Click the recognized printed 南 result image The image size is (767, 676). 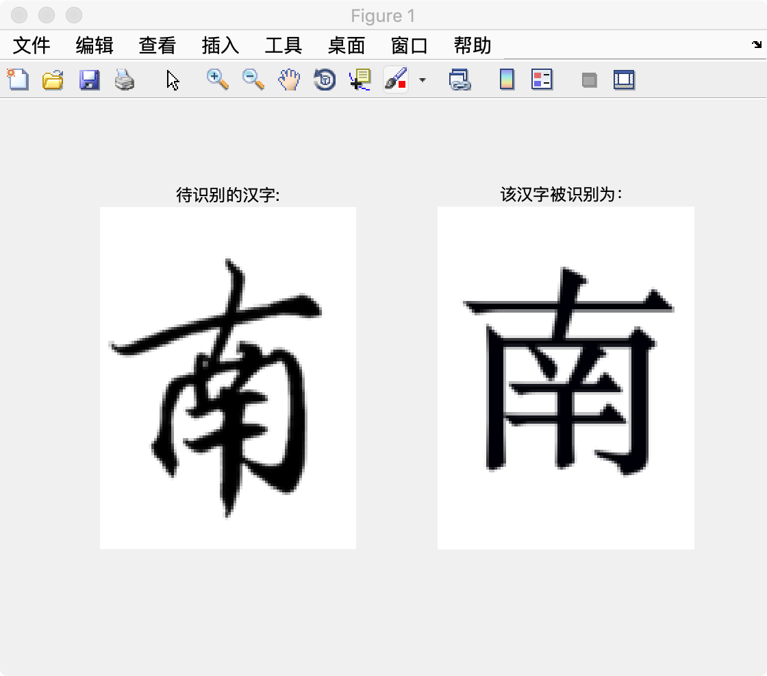pos(566,378)
